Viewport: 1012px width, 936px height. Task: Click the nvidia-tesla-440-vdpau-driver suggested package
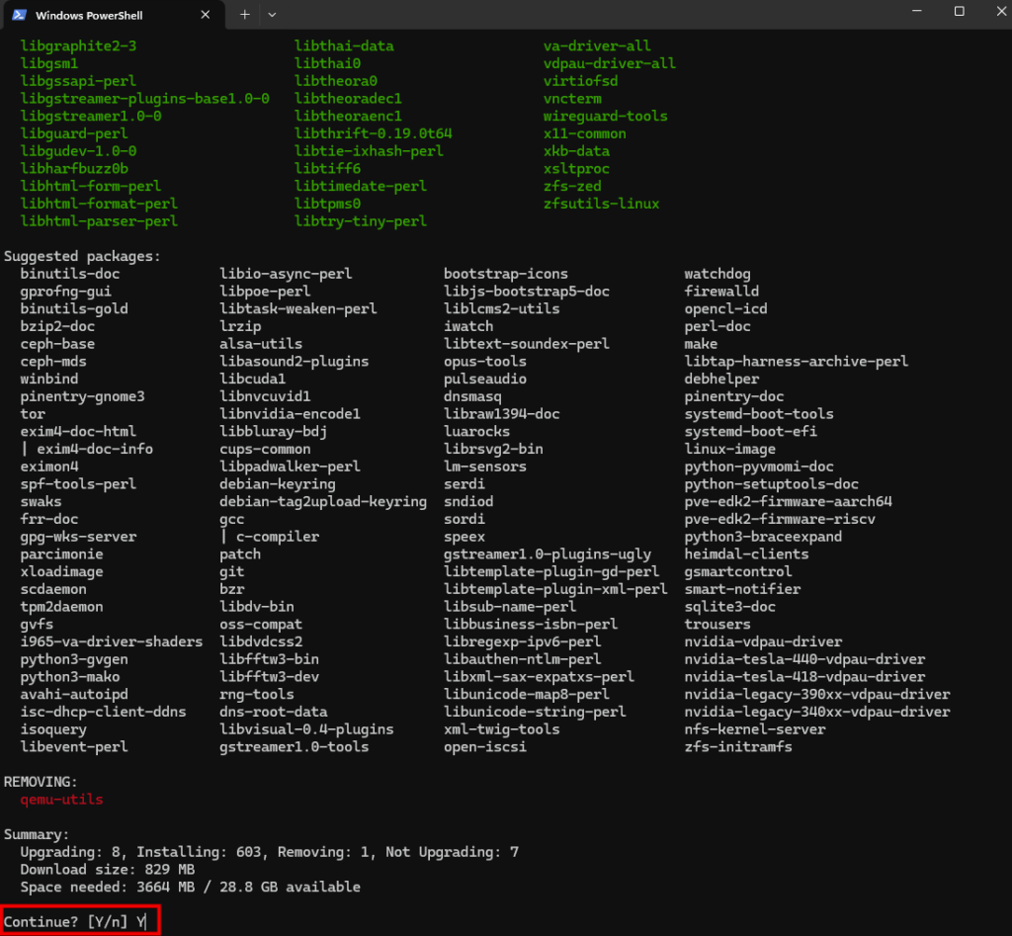[x=804, y=659]
